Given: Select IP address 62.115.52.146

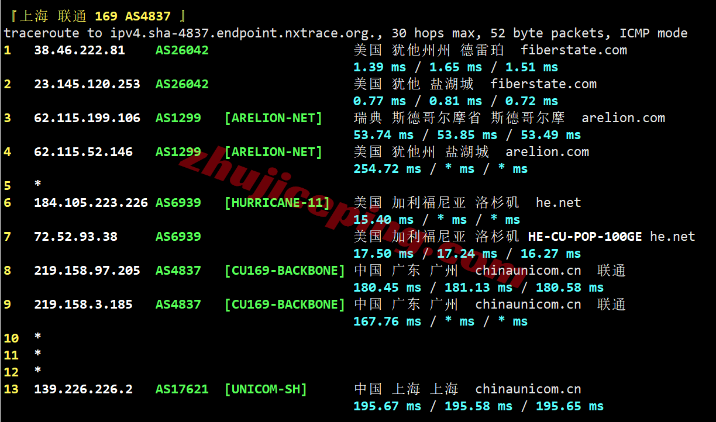Looking at the screenshot, I should pyautogui.click(x=83, y=152).
